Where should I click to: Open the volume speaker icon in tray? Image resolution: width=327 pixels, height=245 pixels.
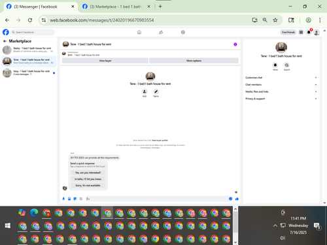283,238
